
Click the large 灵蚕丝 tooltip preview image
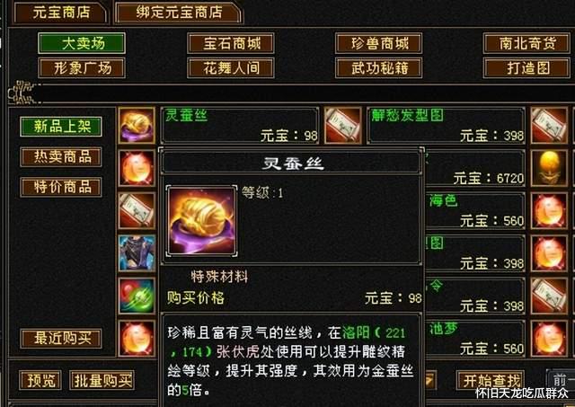[x=201, y=221]
